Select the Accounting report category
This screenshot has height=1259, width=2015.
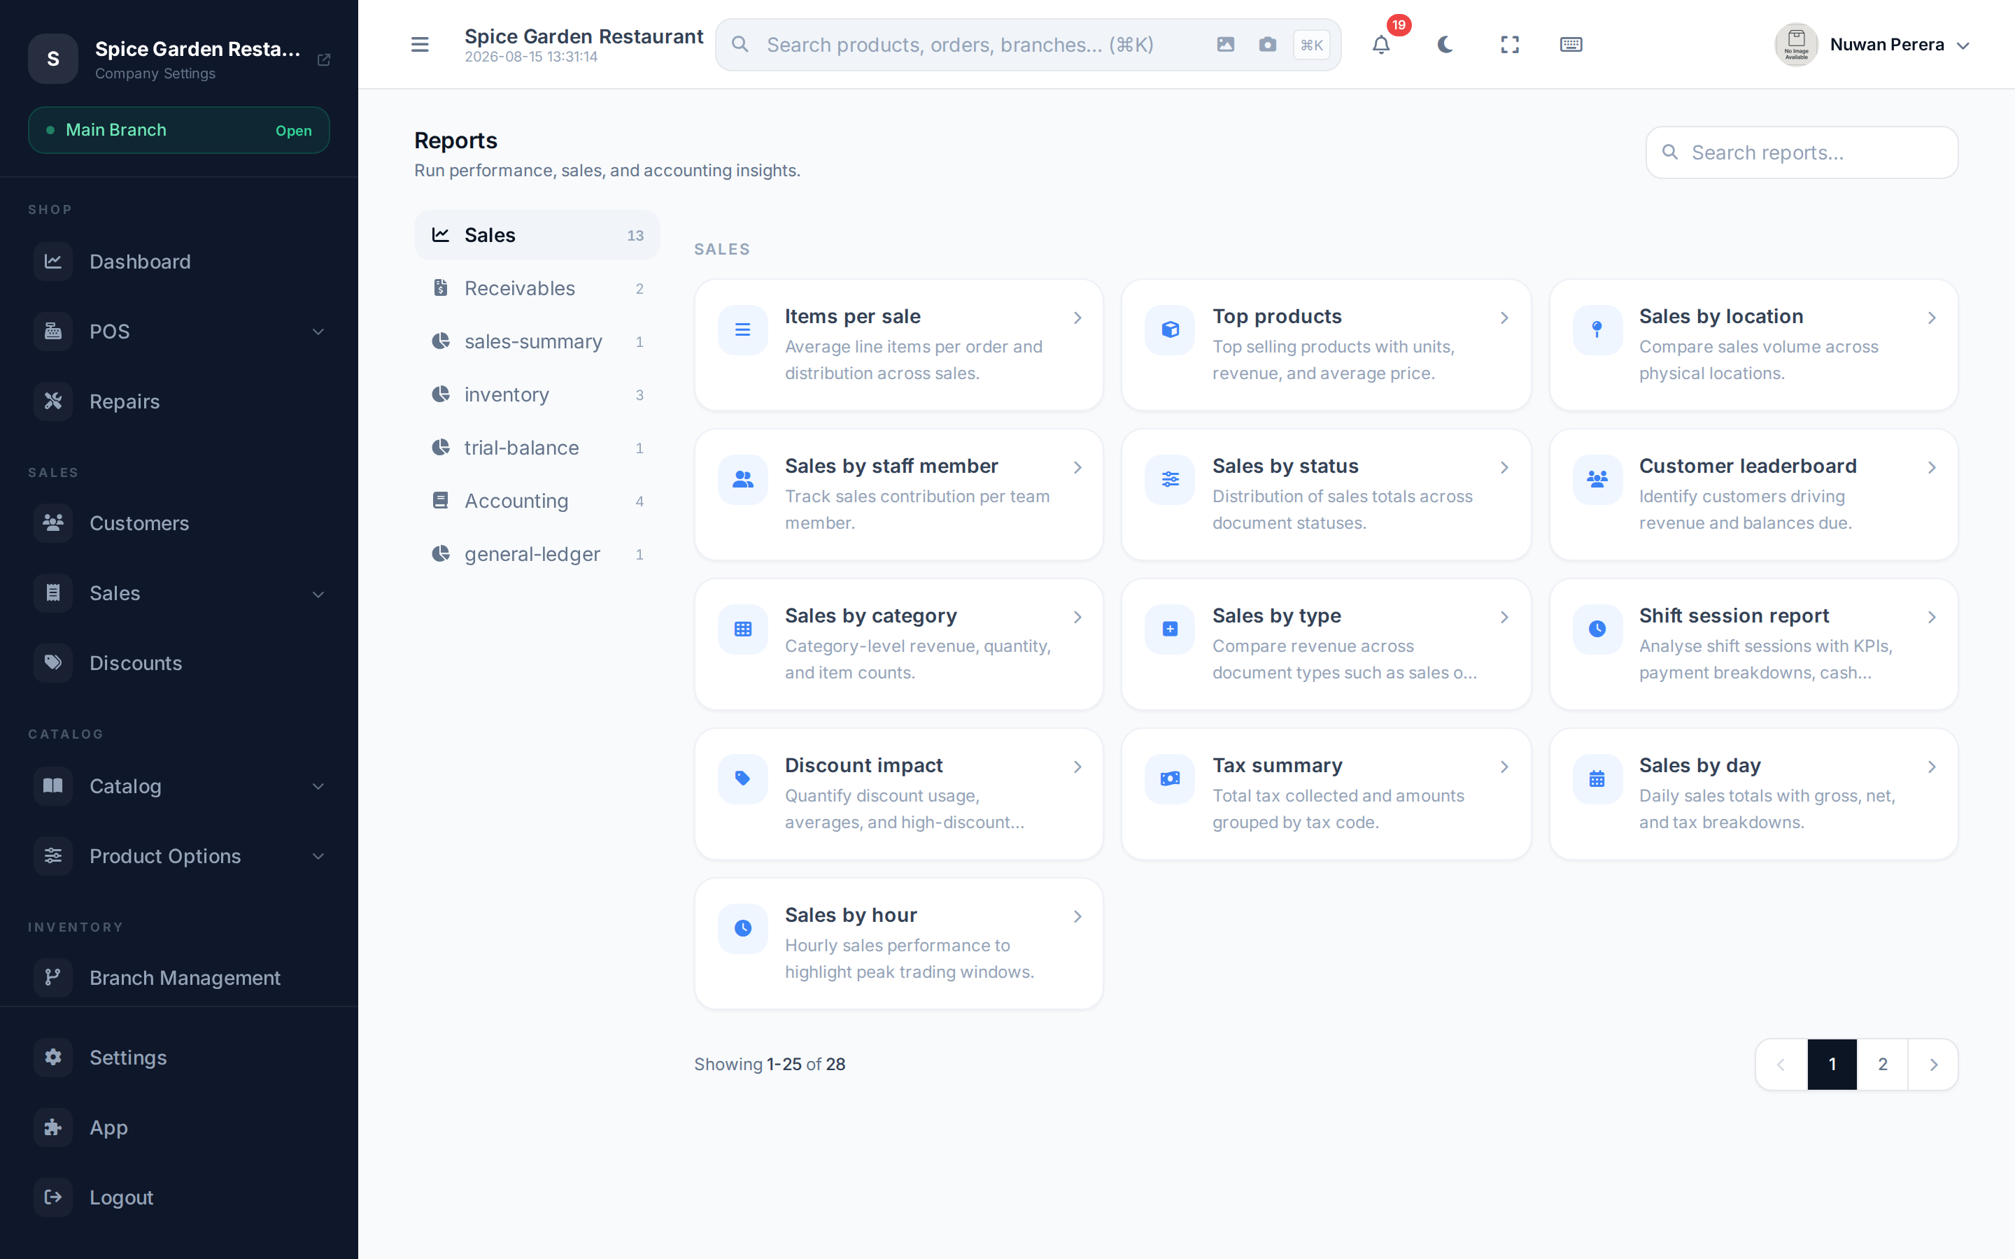(x=537, y=502)
